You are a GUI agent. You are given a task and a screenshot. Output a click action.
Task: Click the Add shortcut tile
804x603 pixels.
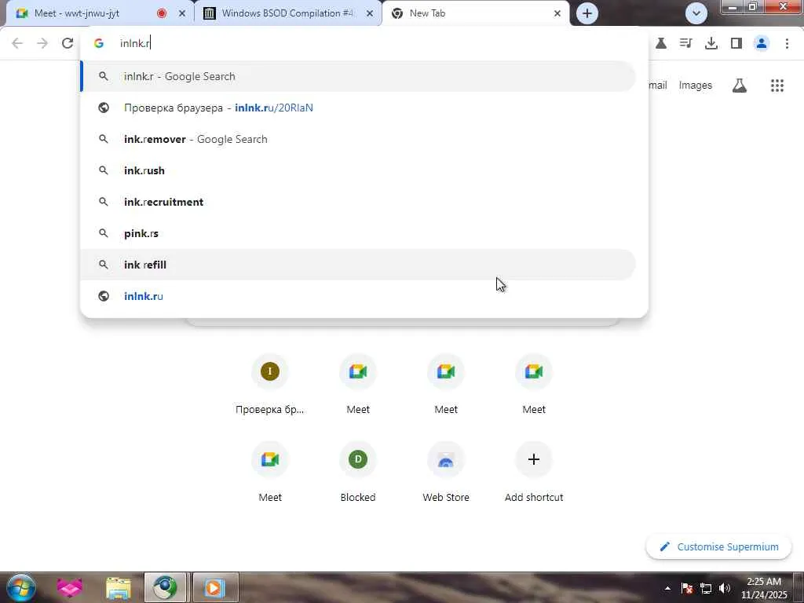click(x=534, y=472)
